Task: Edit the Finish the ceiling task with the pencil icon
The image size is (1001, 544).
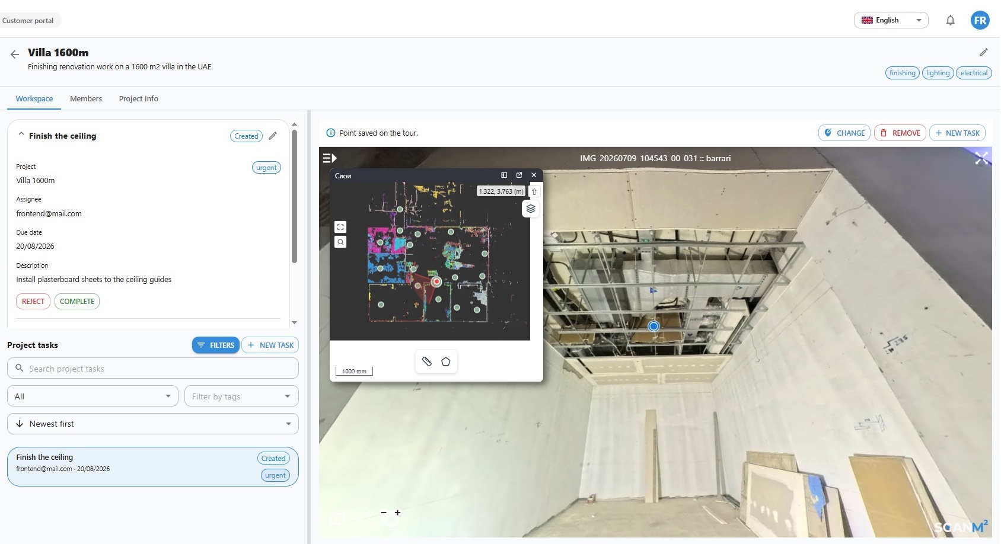Action: pos(273,136)
